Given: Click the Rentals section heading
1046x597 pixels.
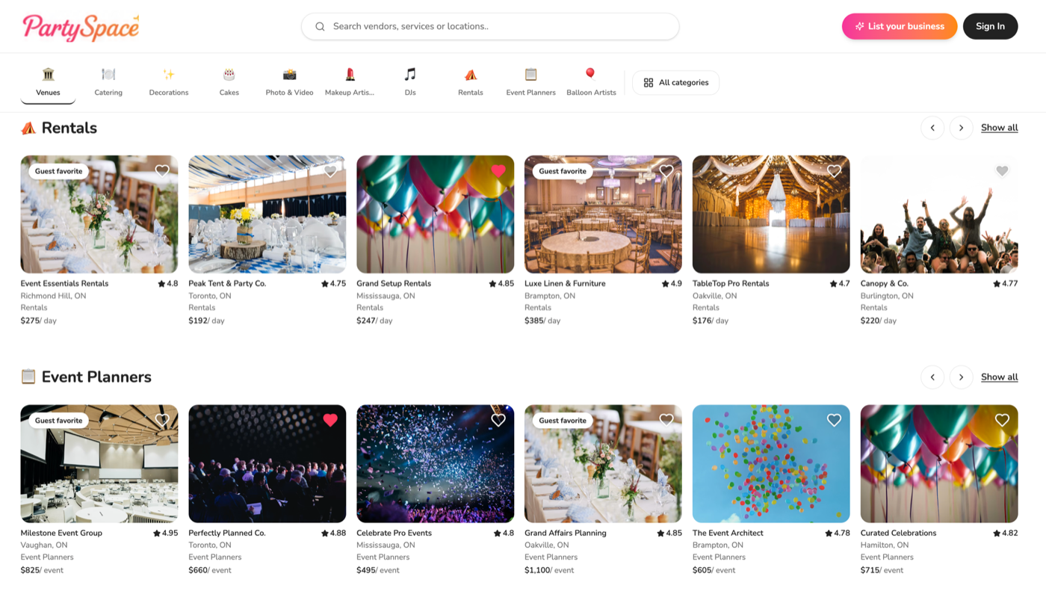Looking at the screenshot, I should click(59, 128).
